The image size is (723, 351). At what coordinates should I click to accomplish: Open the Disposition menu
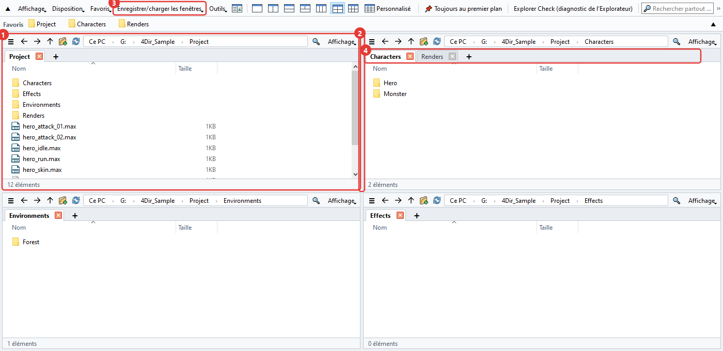point(68,9)
